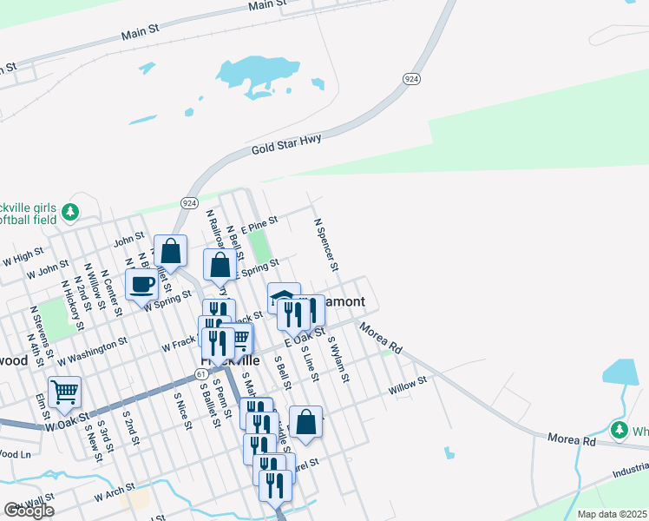Click the Route 61 highway shield
649x521 pixels.
pos(201,374)
